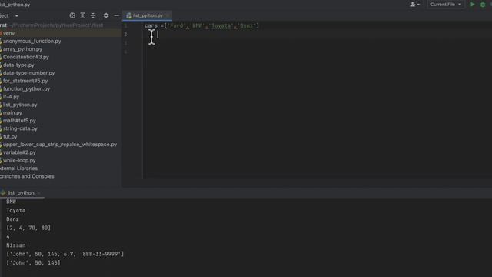Click the Nissan line in console output
The image size is (492, 277).
[x=15, y=245]
